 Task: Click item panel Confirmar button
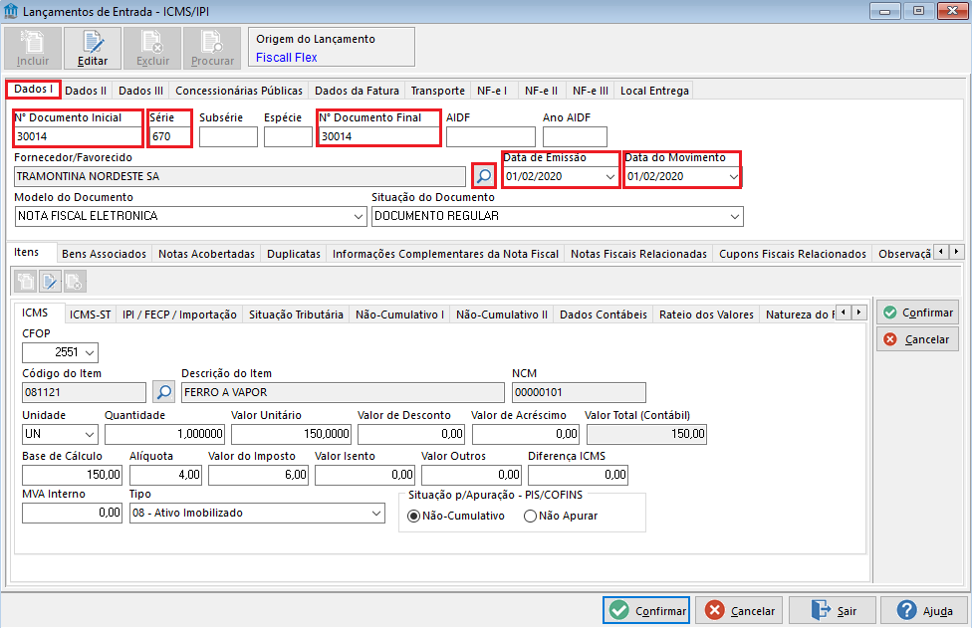917,313
